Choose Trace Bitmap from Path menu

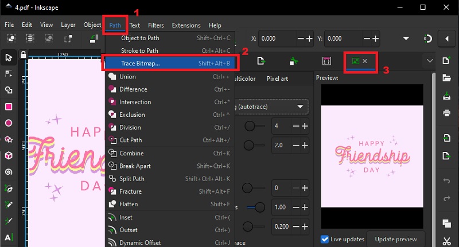pos(170,64)
